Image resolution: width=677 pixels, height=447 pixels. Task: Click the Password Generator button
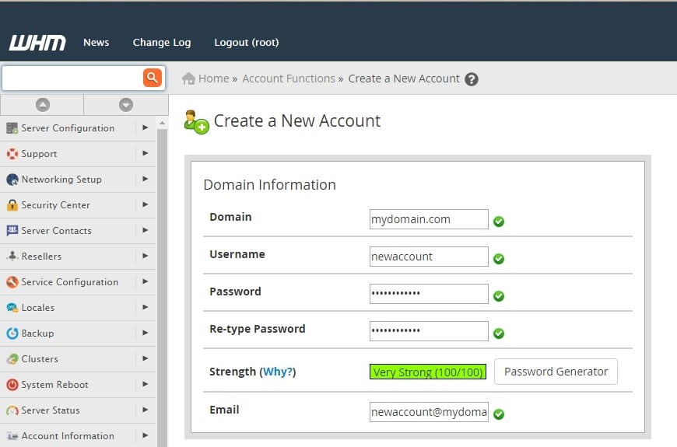[556, 372]
